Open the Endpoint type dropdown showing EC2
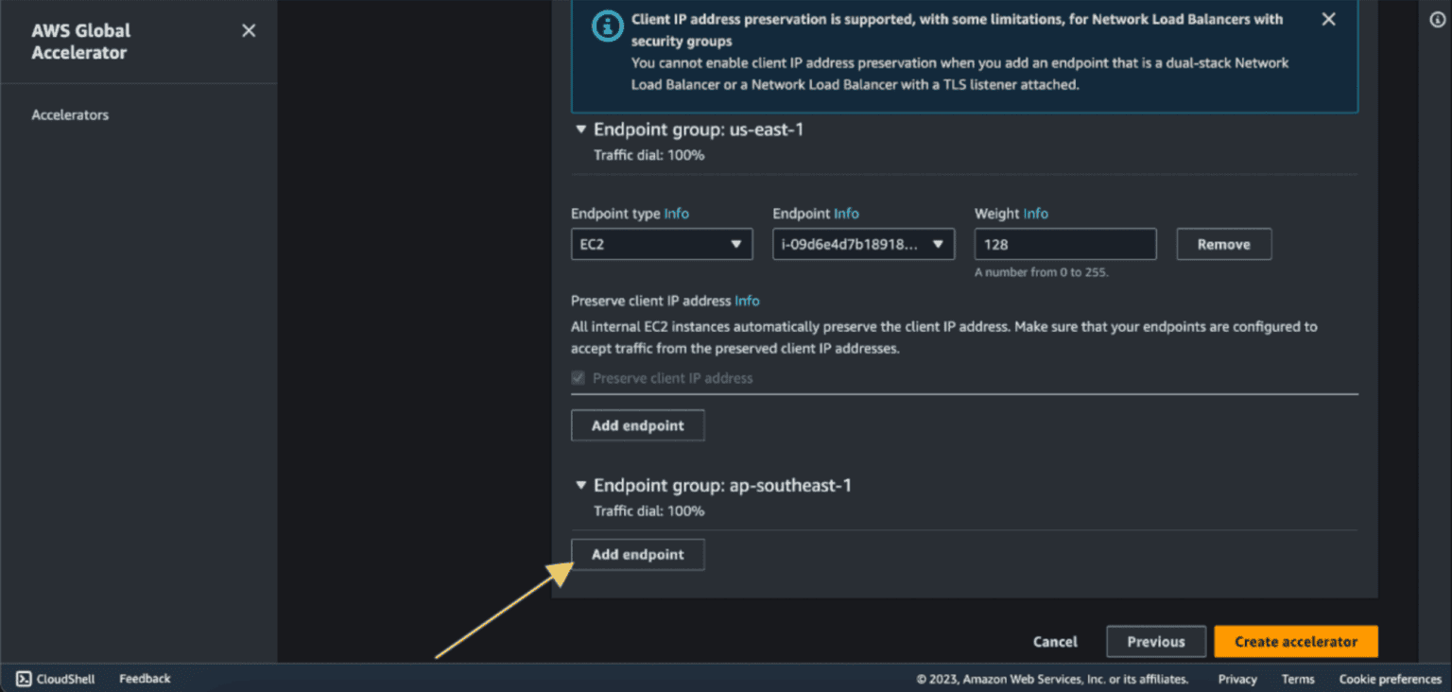The height and width of the screenshot is (692, 1452). click(x=661, y=244)
